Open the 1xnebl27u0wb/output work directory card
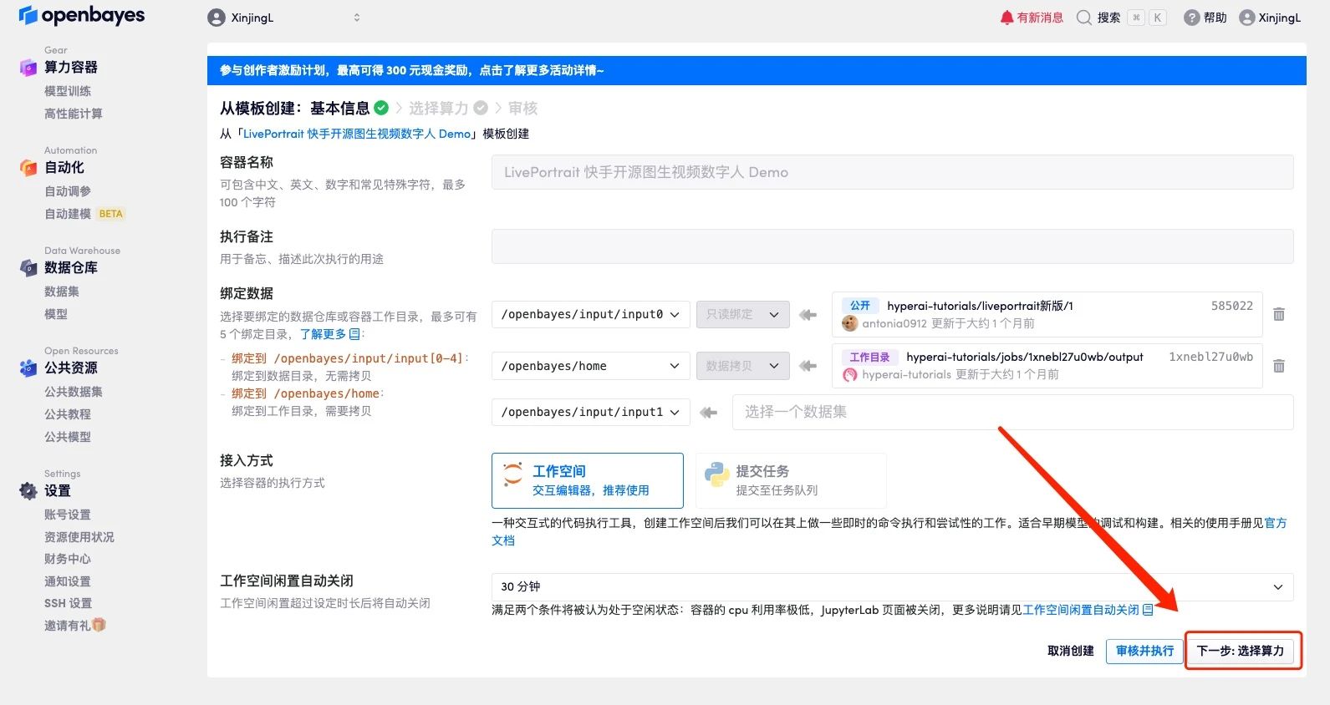1330x705 pixels. [1047, 366]
